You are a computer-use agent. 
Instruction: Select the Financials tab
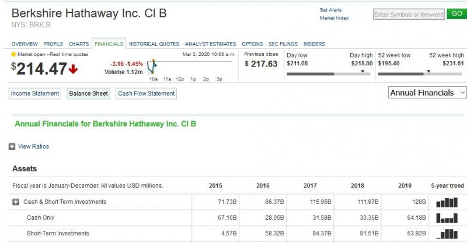tap(109, 44)
